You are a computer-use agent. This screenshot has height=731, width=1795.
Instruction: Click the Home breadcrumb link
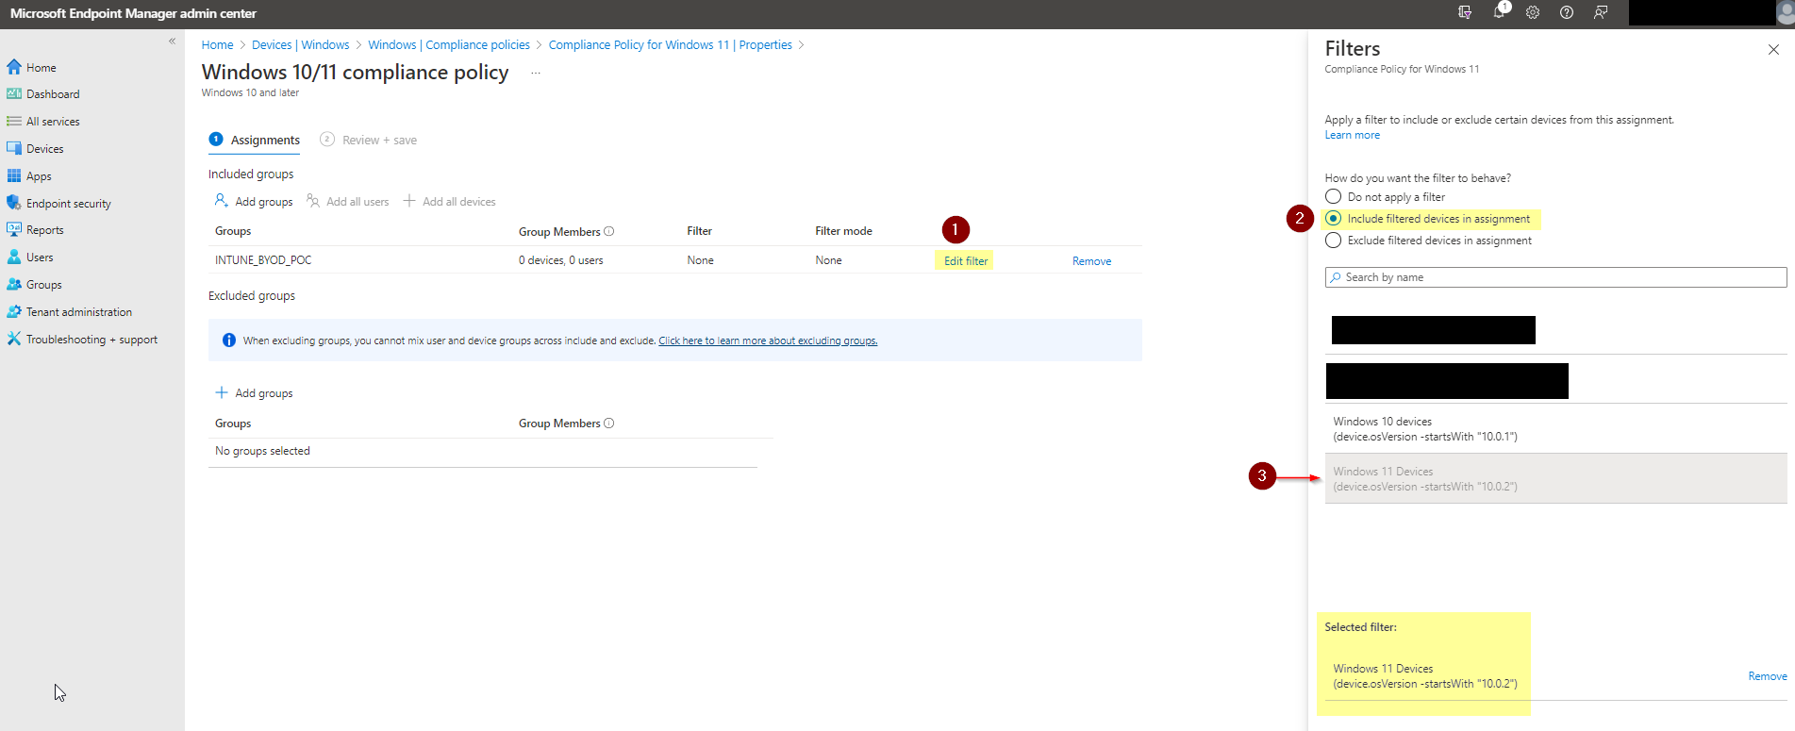click(217, 45)
